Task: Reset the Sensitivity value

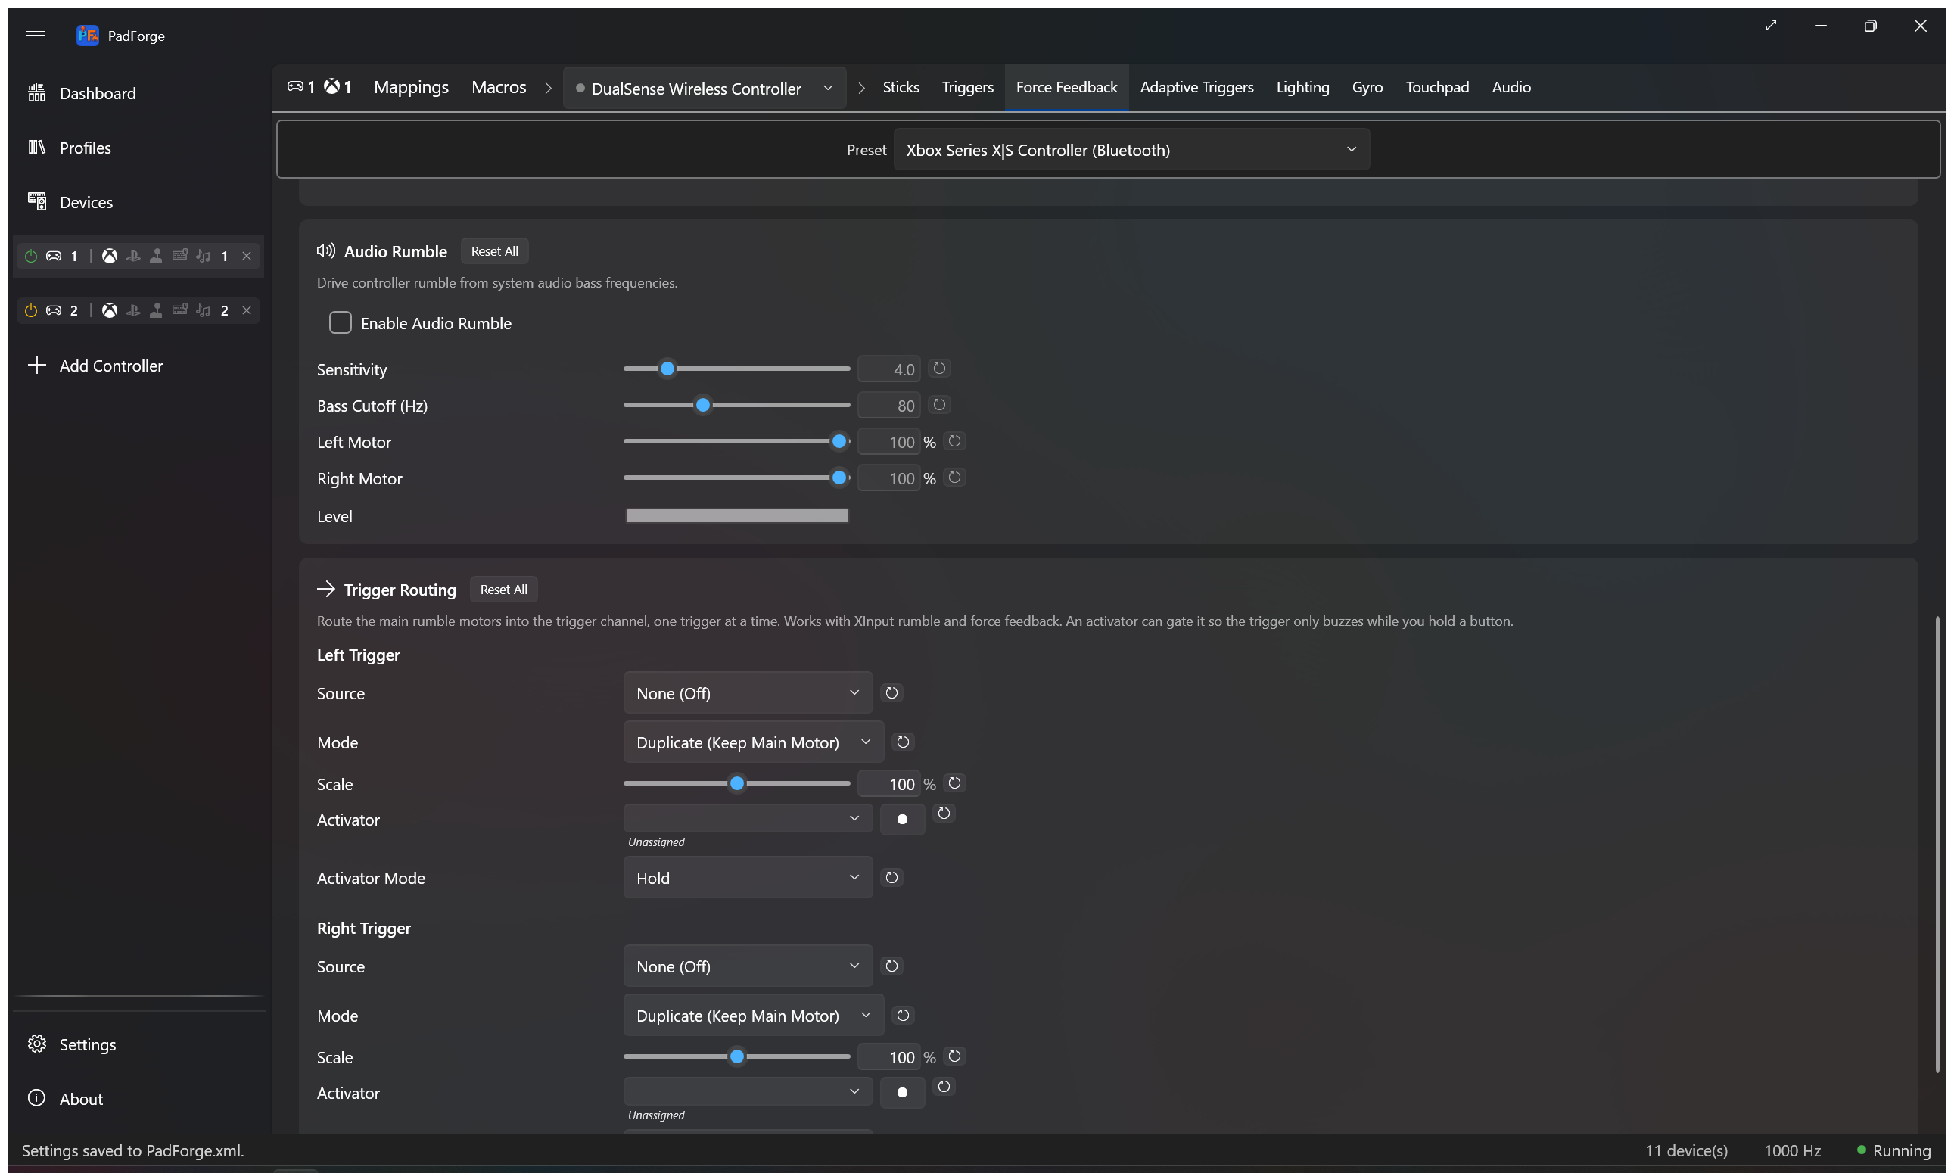Action: click(939, 369)
